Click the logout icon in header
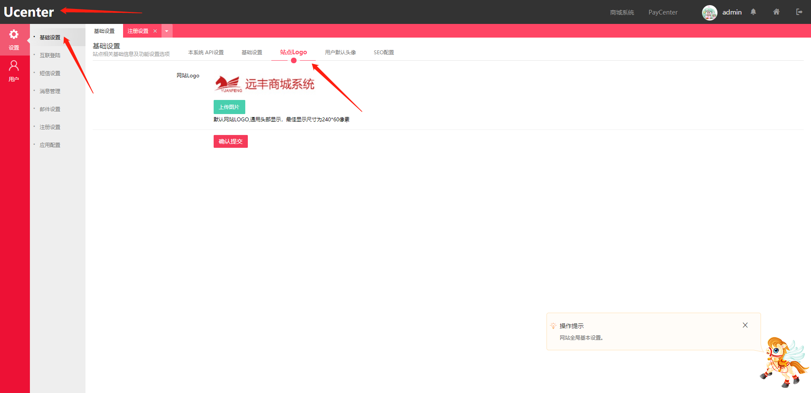The height and width of the screenshot is (393, 811). (799, 12)
